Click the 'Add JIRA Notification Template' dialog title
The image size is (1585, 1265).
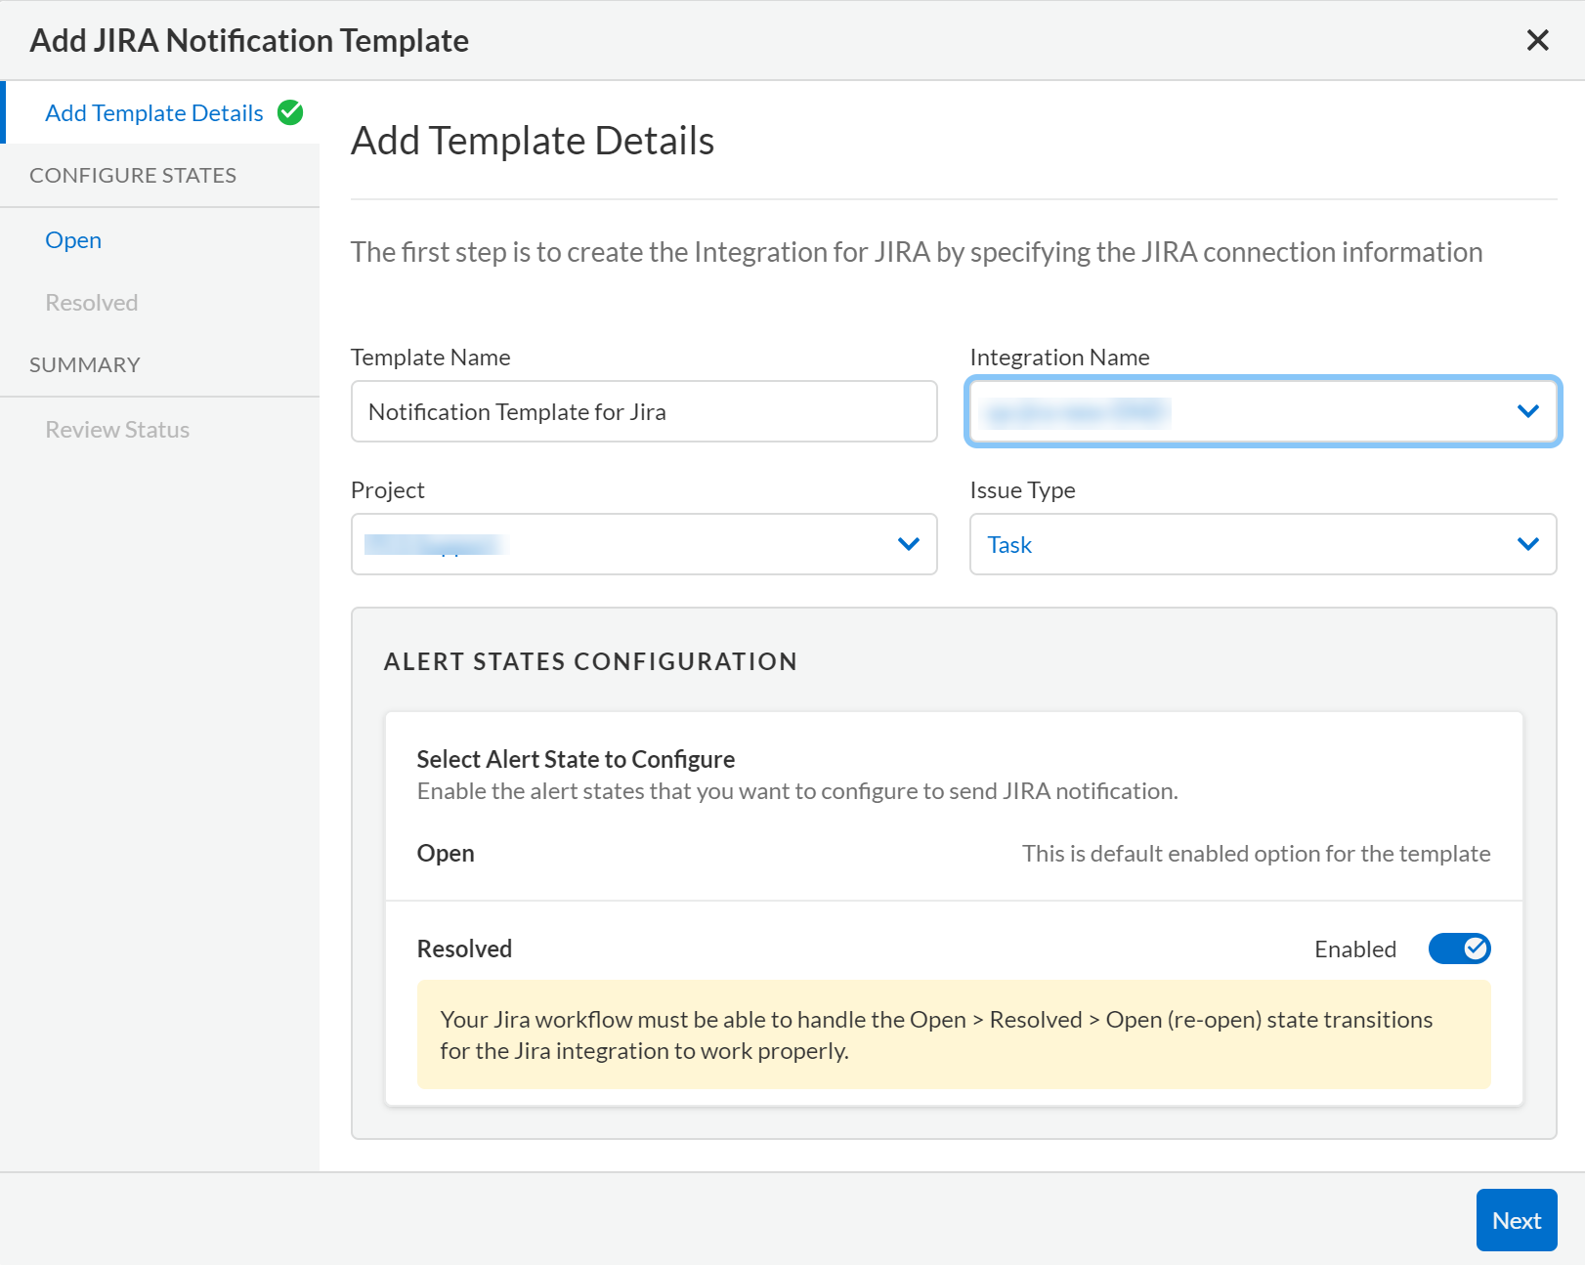[x=249, y=40]
